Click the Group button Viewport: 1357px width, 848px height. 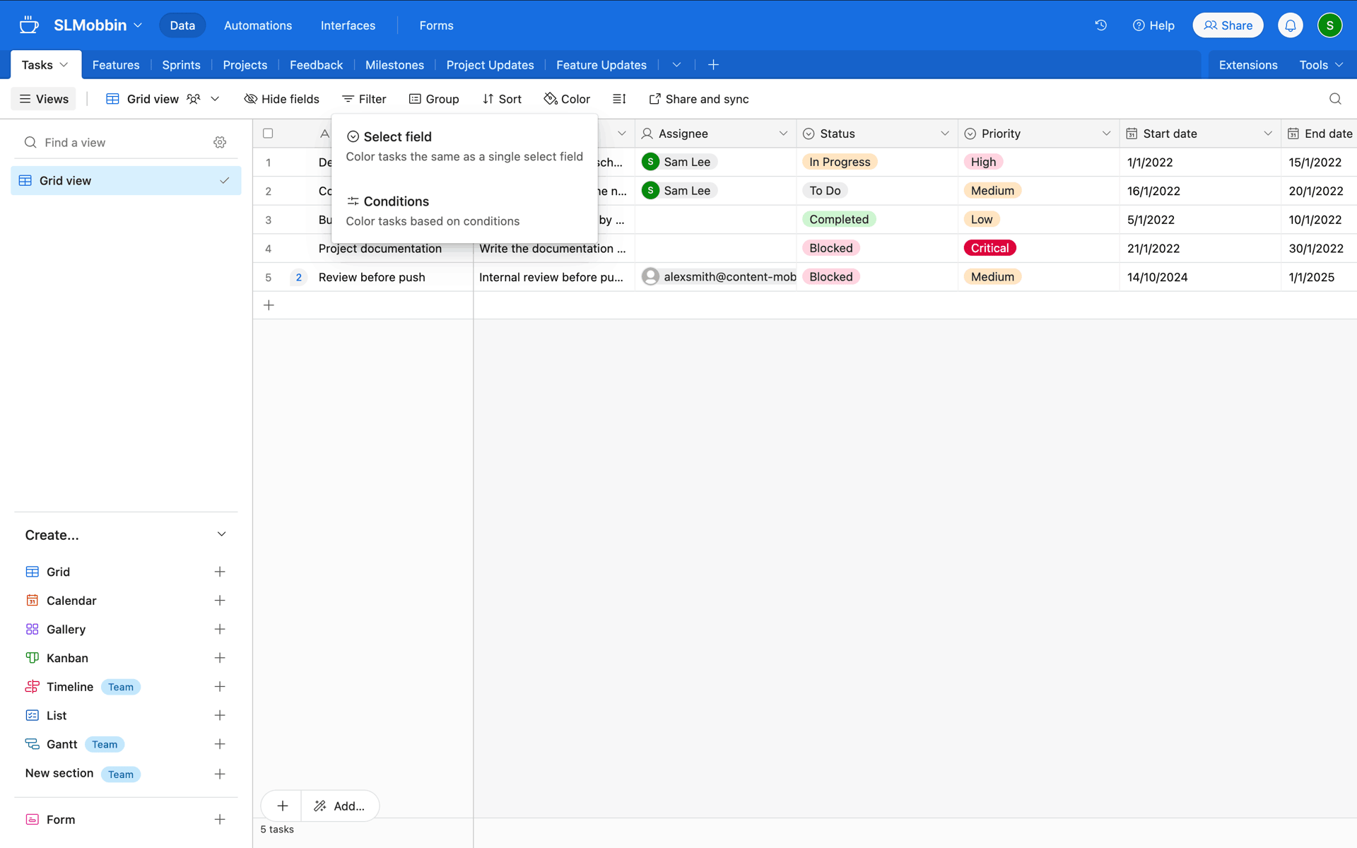(434, 99)
